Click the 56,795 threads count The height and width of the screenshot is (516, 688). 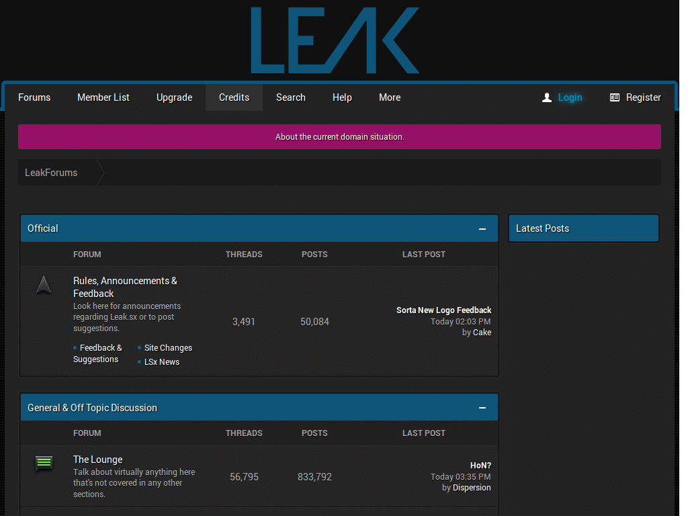click(244, 477)
